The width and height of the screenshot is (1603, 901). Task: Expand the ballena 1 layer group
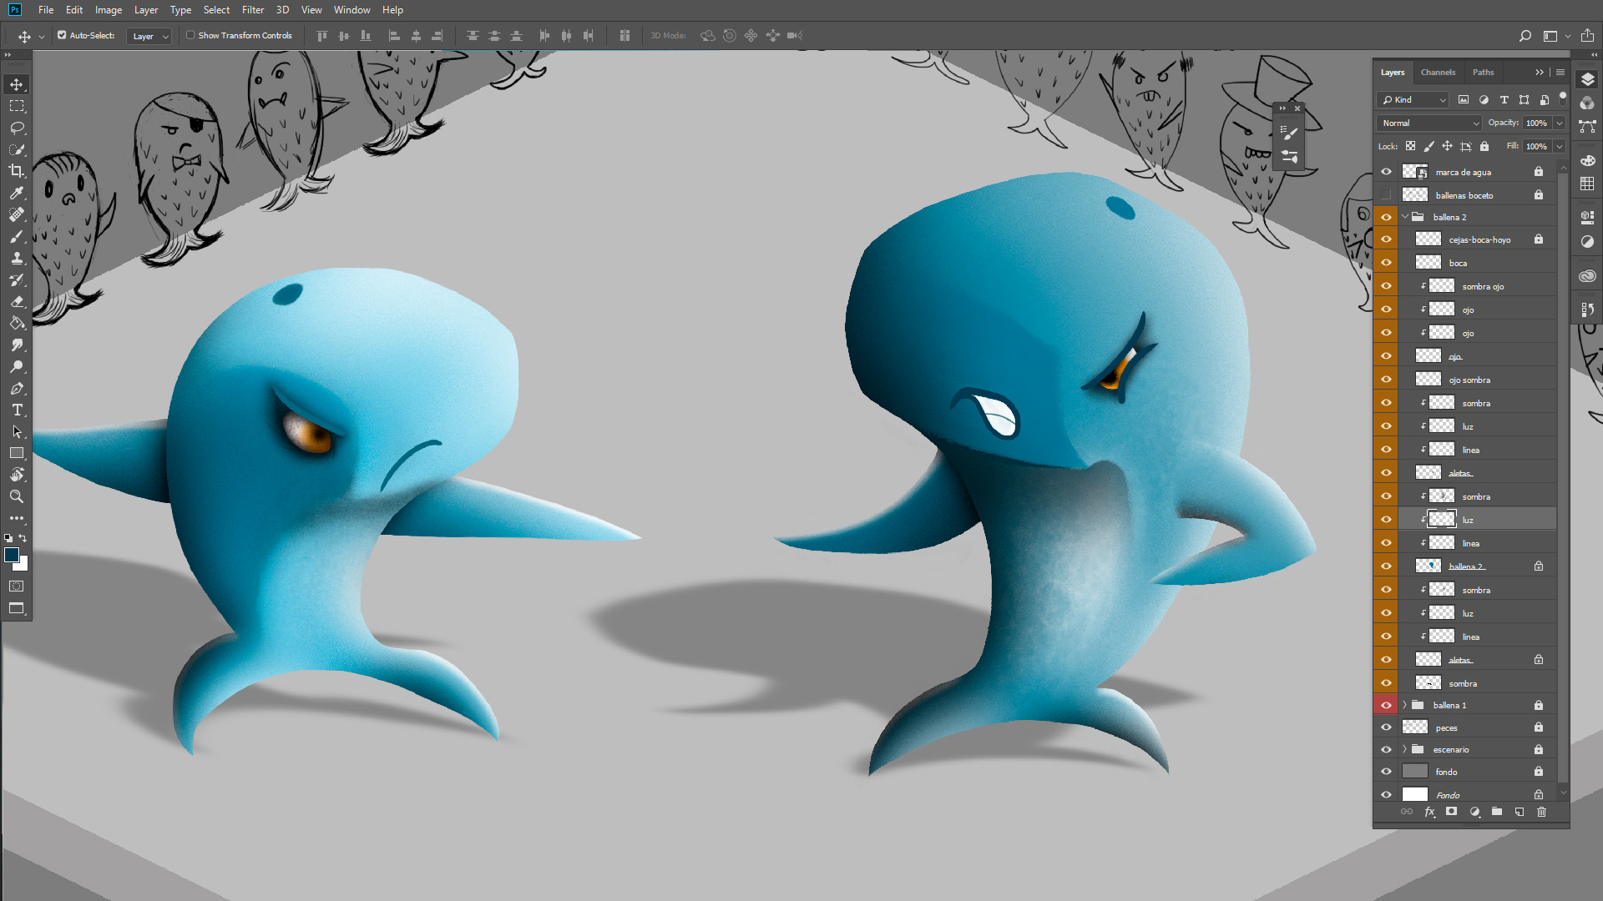coord(1404,705)
